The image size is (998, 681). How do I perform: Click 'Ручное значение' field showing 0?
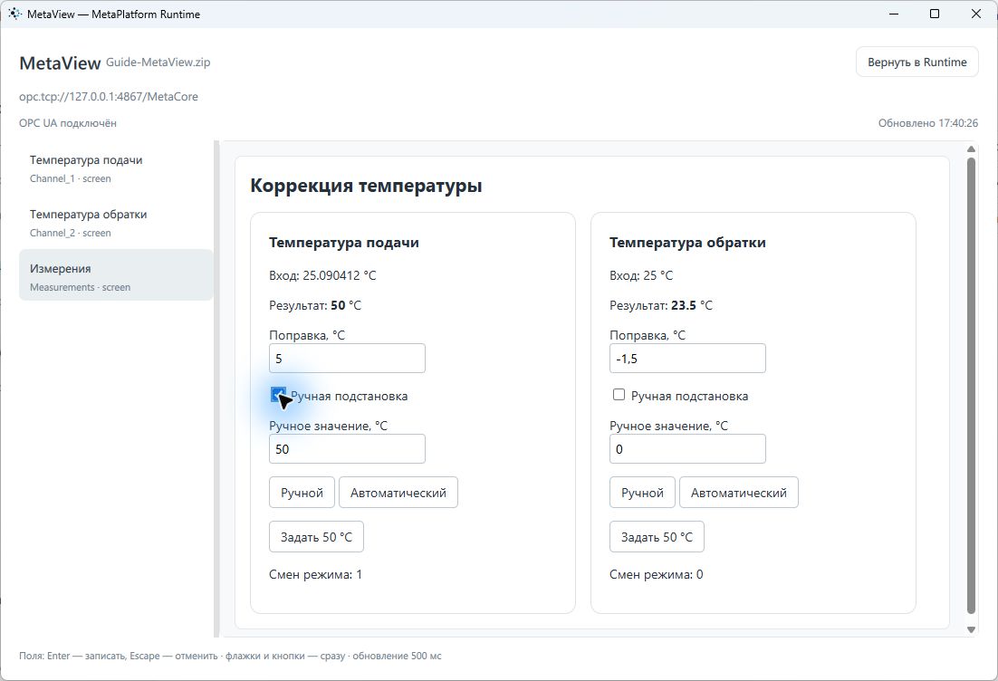coord(687,448)
